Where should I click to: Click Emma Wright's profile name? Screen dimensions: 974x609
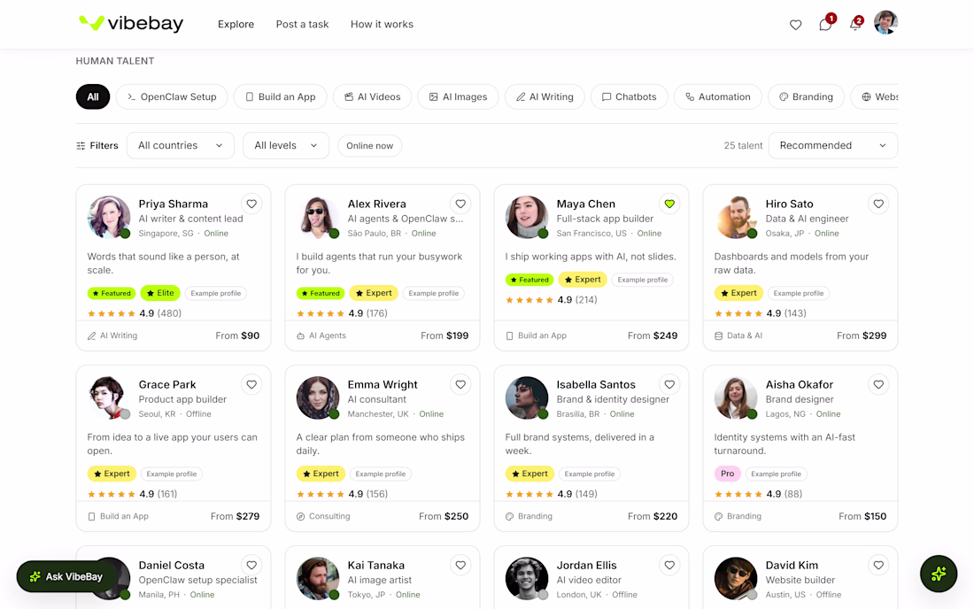click(382, 384)
